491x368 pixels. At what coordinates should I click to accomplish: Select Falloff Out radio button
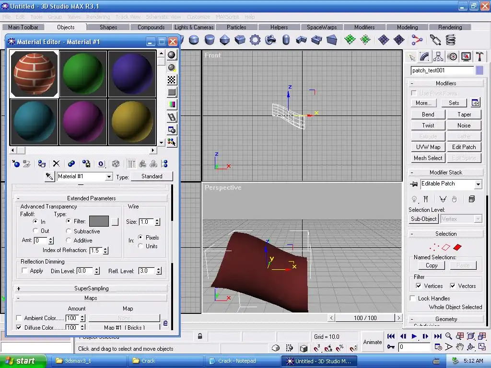[35, 230]
